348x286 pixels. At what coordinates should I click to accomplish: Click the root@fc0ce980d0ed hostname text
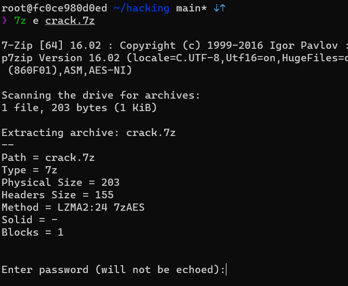click(55, 8)
